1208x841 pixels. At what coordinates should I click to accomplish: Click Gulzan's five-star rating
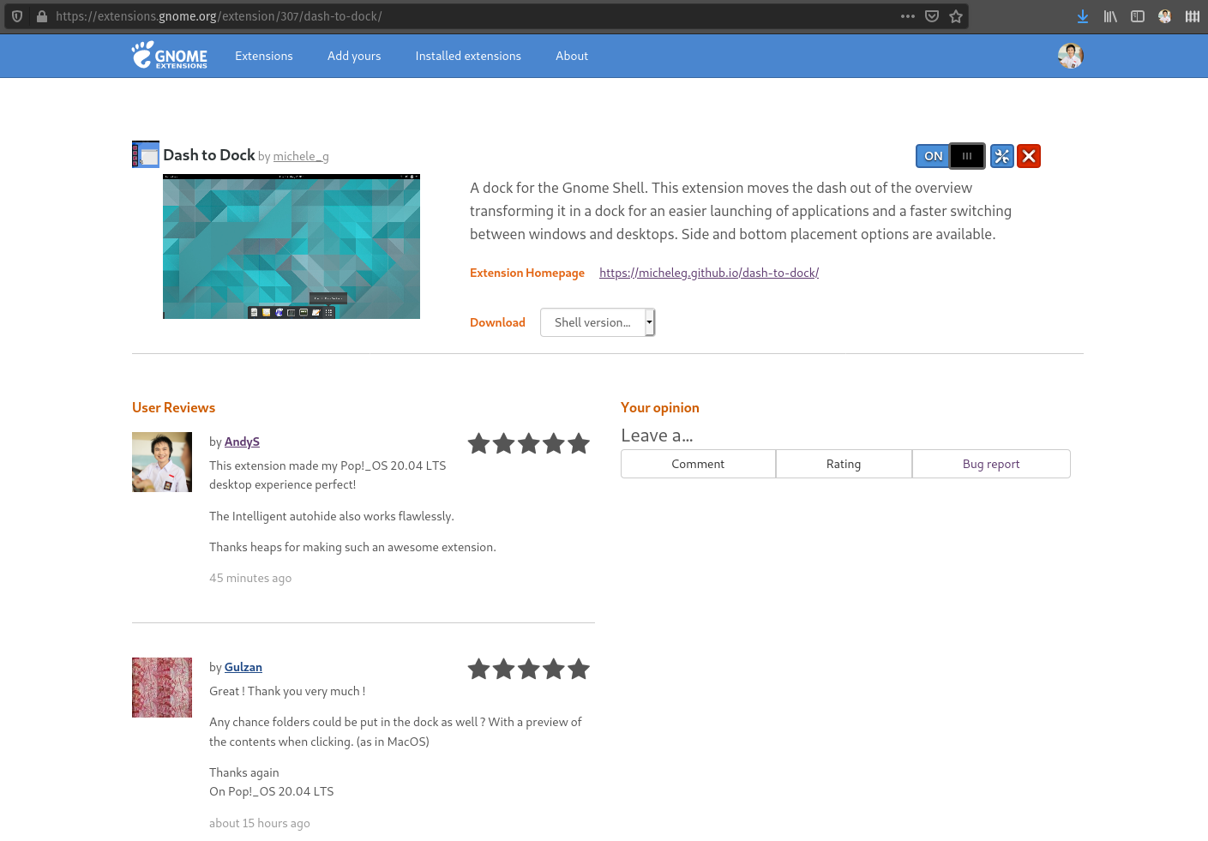pyautogui.click(x=529, y=669)
